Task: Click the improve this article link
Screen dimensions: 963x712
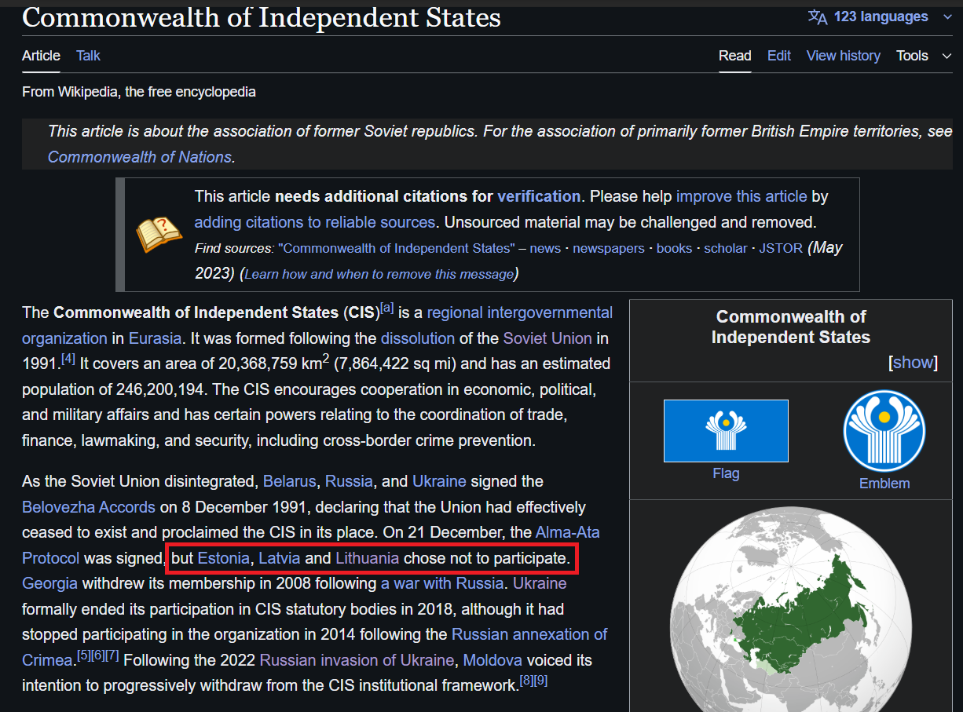Action: [x=741, y=196]
